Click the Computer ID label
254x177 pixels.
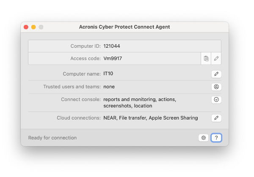click(86, 46)
